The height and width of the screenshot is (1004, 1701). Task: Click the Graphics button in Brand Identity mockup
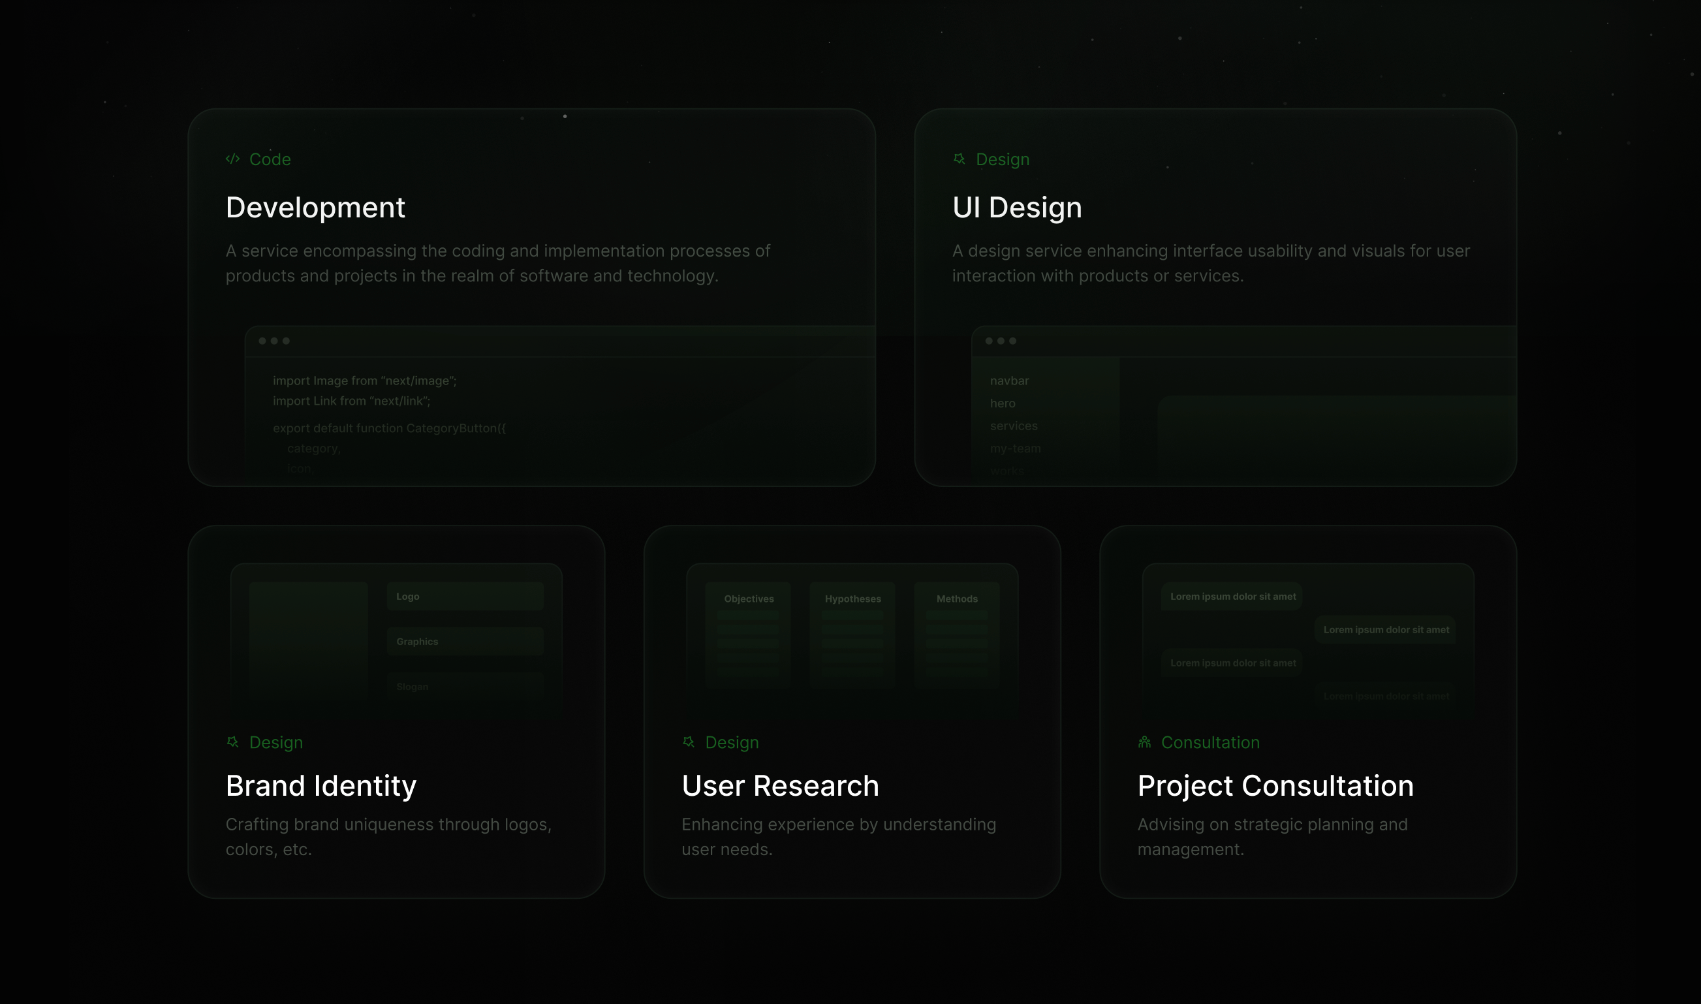tap(465, 640)
